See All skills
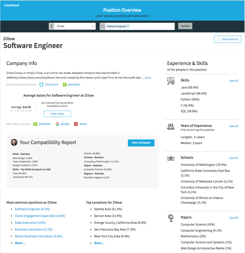245x253 pixels. click(x=234, y=81)
